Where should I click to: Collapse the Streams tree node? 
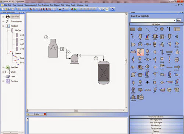pyautogui.click(x=8, y=53)
